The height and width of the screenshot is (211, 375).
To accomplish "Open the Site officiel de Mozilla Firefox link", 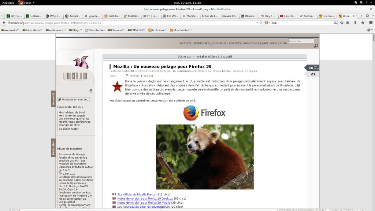I will [137, 194].
